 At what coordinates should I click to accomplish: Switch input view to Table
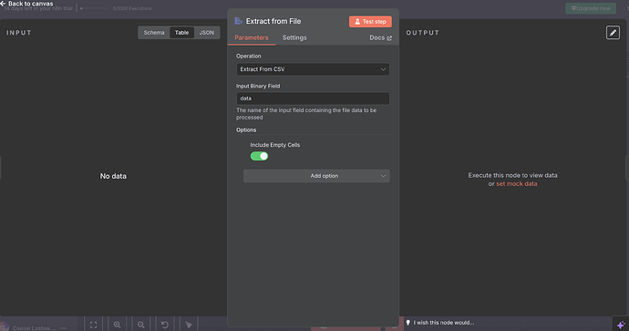click(181, 33)
